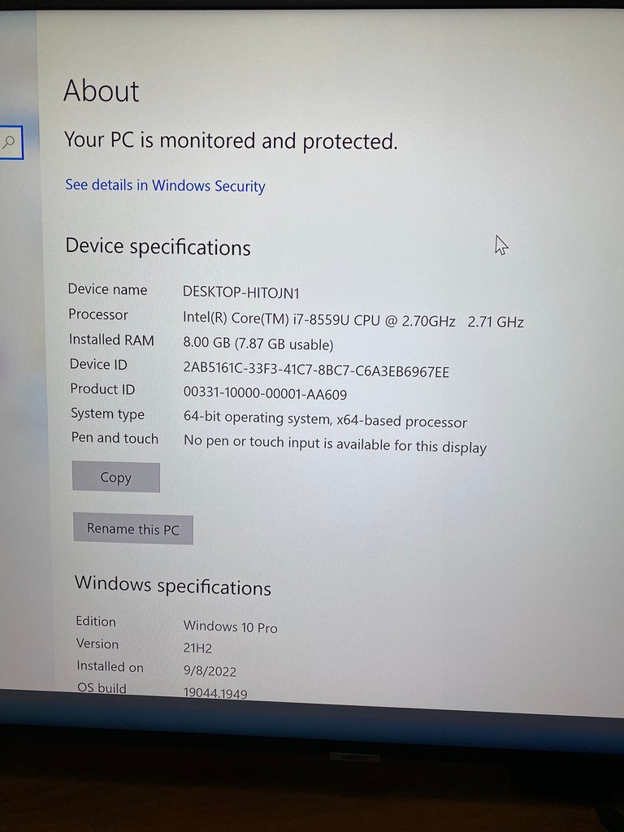624x832 pixels.
Task: Click the Intel Core i7-8559U processor value
Action: [x=353, y=320]
